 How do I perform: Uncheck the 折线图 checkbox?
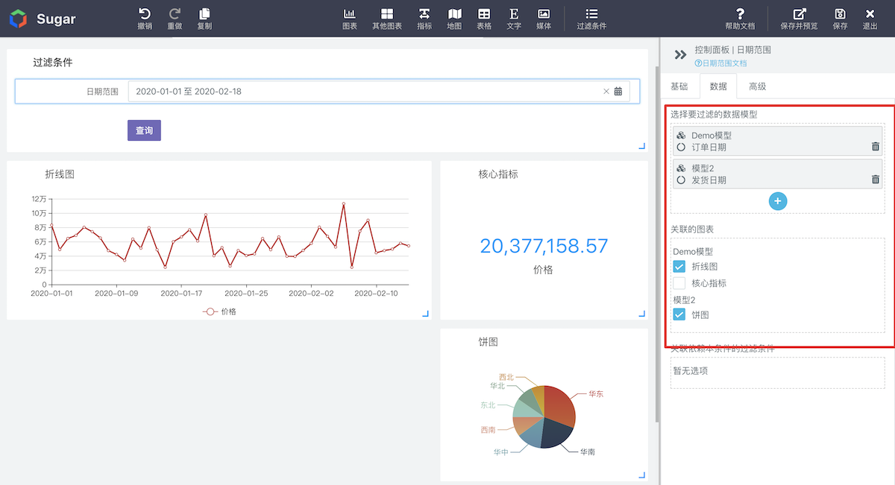(x=679, y=267)
